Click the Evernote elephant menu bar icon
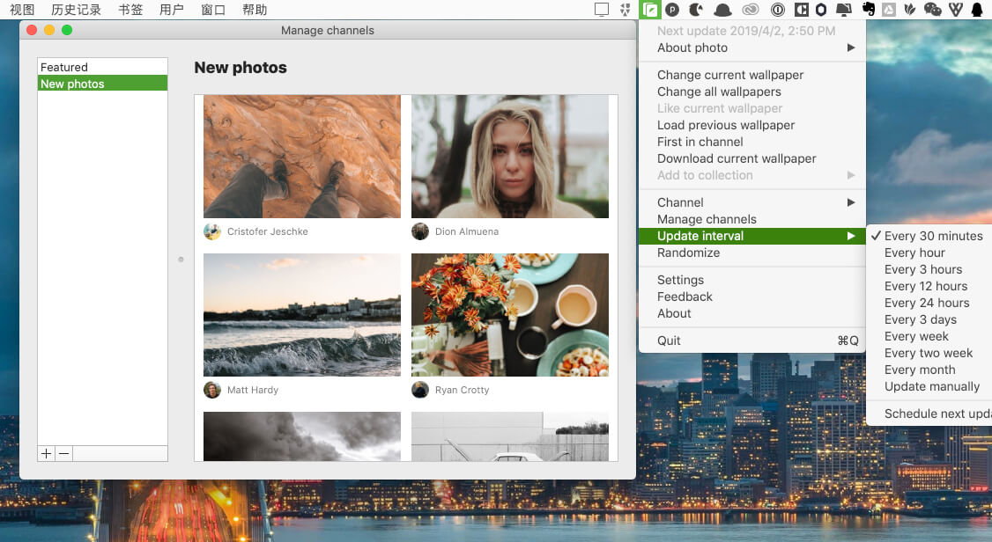 click(x=868, y=10)
